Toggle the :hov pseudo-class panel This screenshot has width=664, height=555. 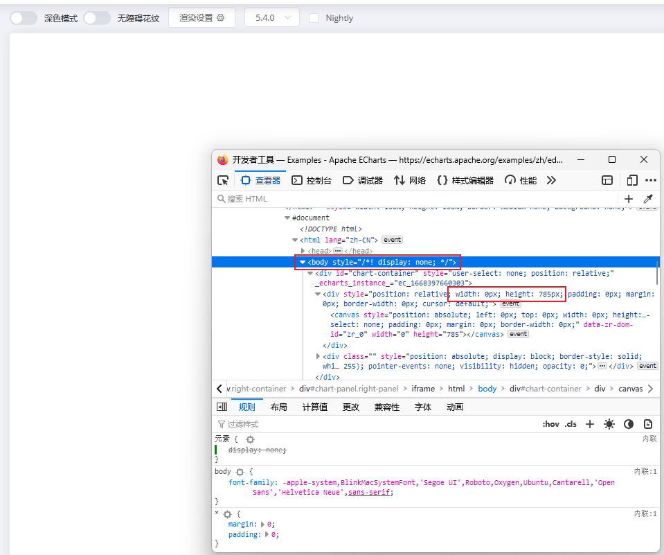550,424
